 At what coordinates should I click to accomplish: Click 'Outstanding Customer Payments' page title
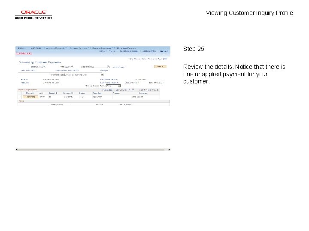pos(39,62)
